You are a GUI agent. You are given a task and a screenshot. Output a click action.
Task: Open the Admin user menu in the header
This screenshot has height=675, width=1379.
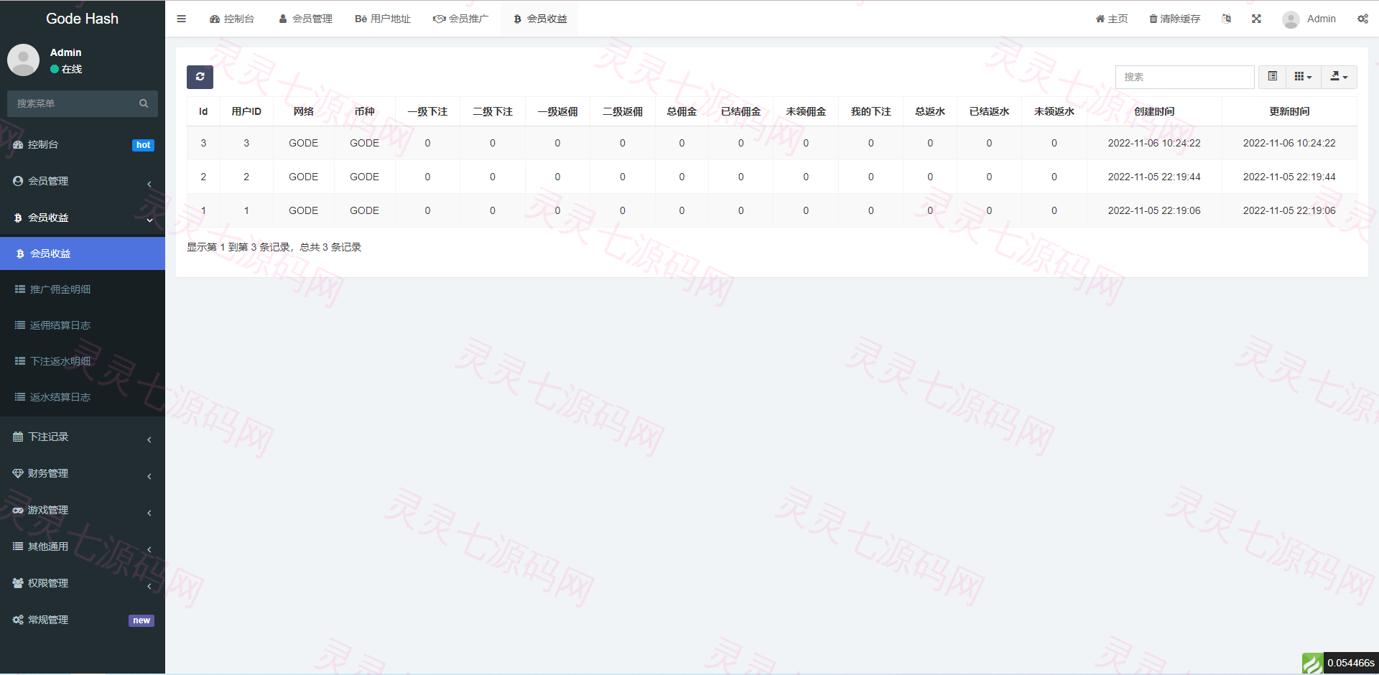pyautogui.click(x=1309, y=19)
